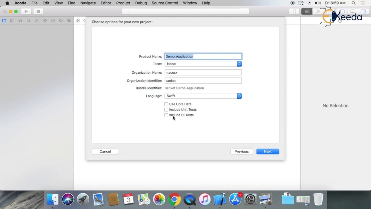This screenshot has height=209, width=371.
Task: Open the Test navigator diamond icon
Action: point(45,21)
